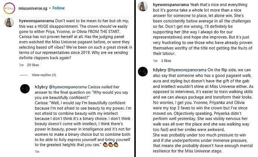Screen dimensions: 258x157
Task: Follow the missuniverse.sg account
Action: click(x=59, y=8)
